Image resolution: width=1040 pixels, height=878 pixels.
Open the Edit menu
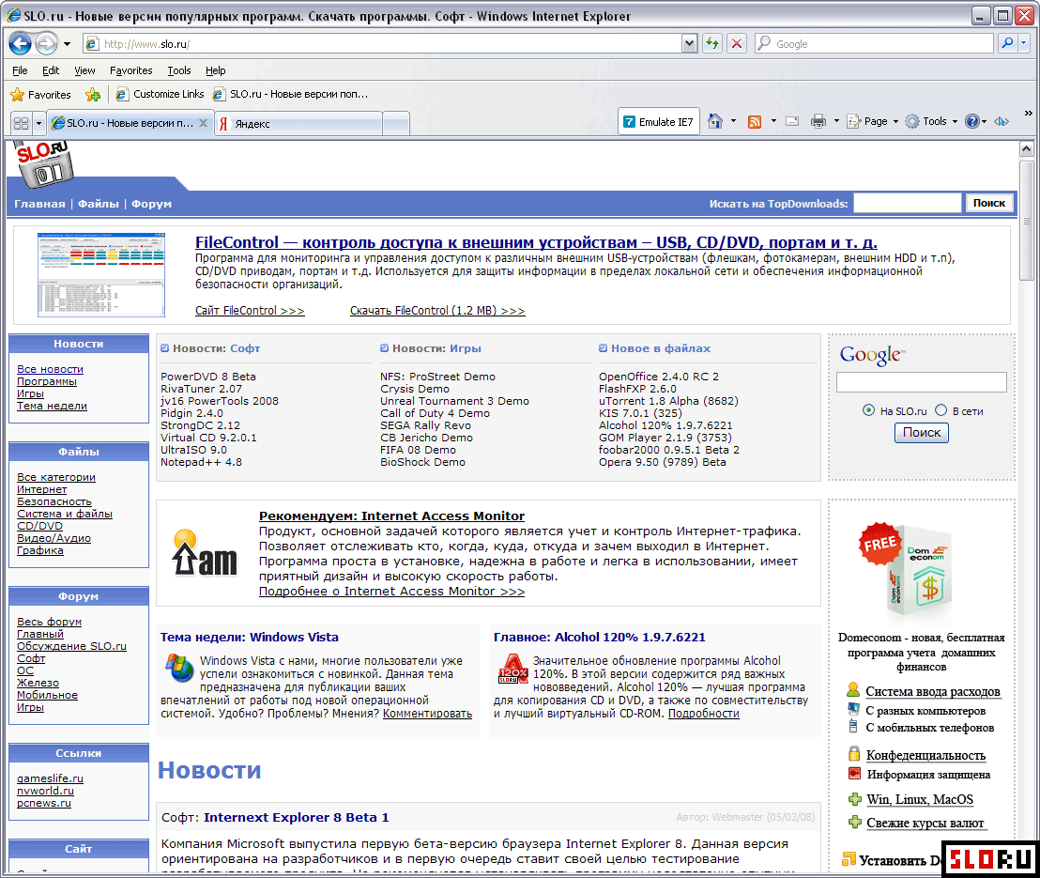tap(51, 70)
